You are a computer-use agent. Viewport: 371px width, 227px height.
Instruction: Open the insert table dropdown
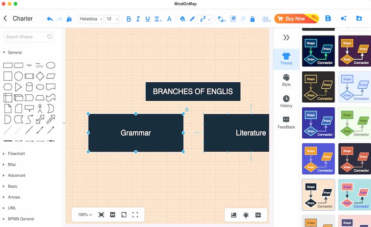[x=266, y=19]
